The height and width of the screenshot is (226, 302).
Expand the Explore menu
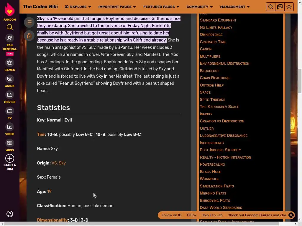point(78,7)
